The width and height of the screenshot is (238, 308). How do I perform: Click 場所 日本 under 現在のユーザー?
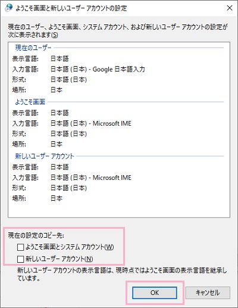pos(57,90)
